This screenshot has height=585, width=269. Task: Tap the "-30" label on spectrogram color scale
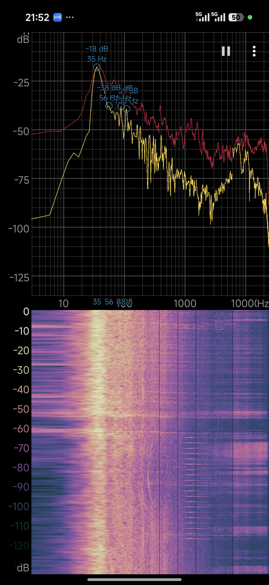[21, 370]
